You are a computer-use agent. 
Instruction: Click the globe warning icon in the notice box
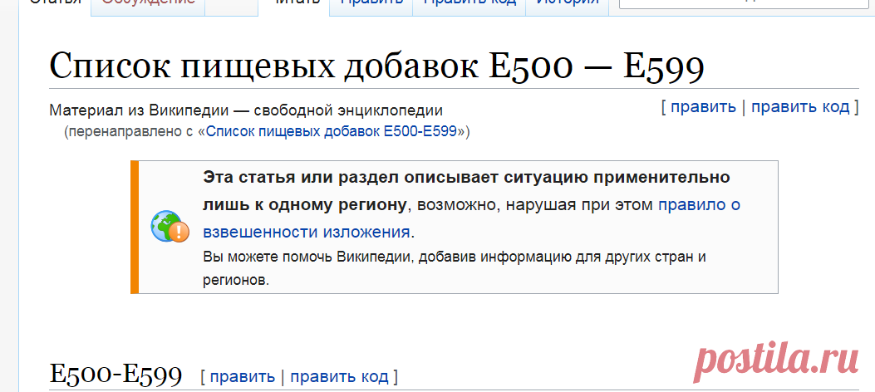170,227
